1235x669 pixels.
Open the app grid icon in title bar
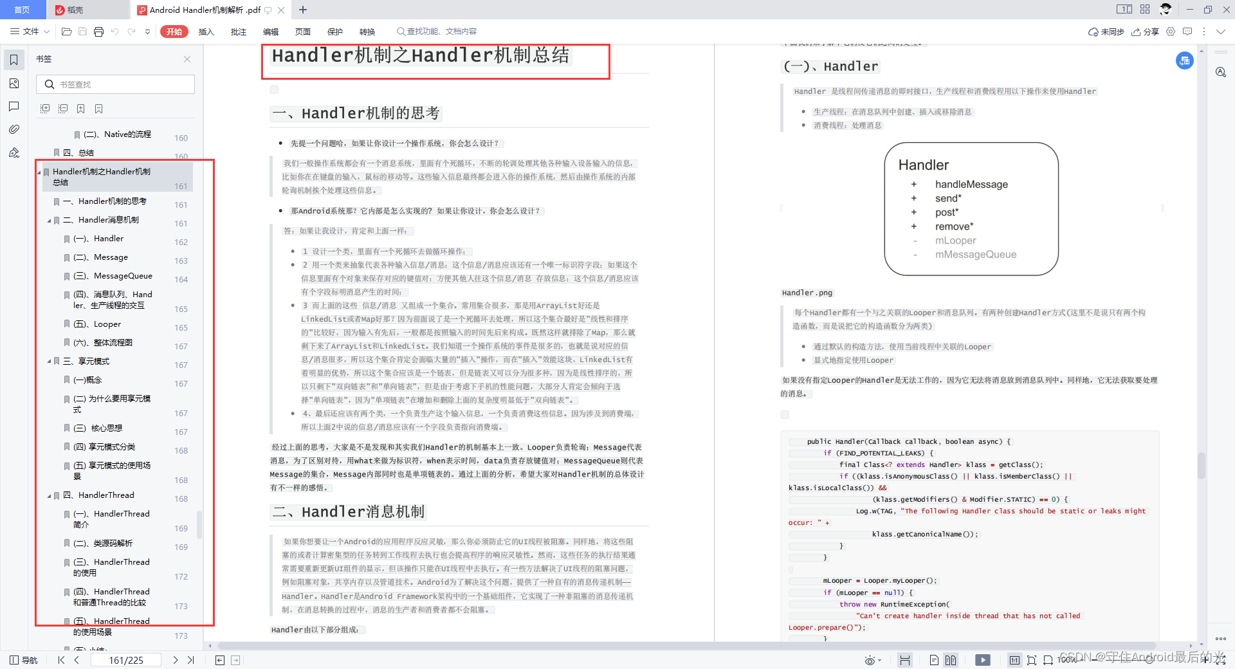click(x=1145, y=9)
